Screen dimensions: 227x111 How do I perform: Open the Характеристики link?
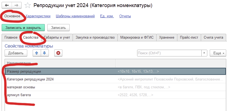38,16
